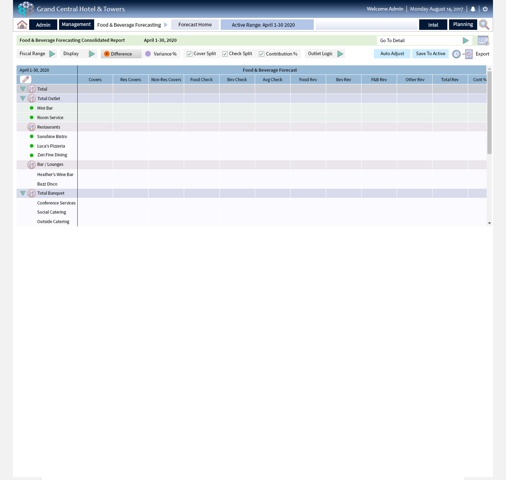
Task: Click the power logout icon
Action: click(485, 9)
